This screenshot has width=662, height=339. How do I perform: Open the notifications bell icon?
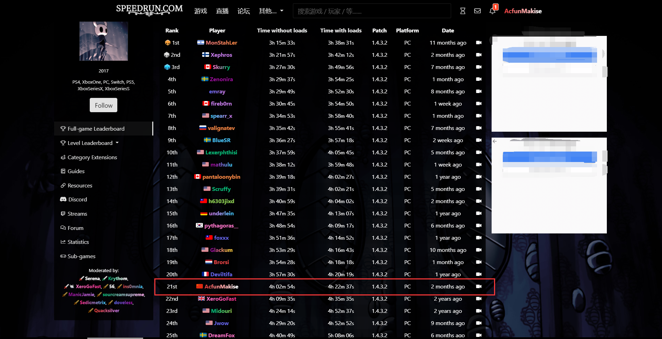(492, 11)
